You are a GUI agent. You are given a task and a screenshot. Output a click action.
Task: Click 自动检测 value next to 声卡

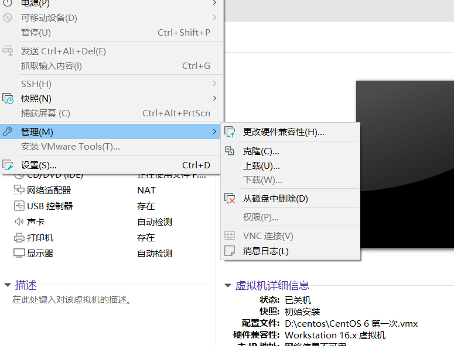[x=155, y=222]
